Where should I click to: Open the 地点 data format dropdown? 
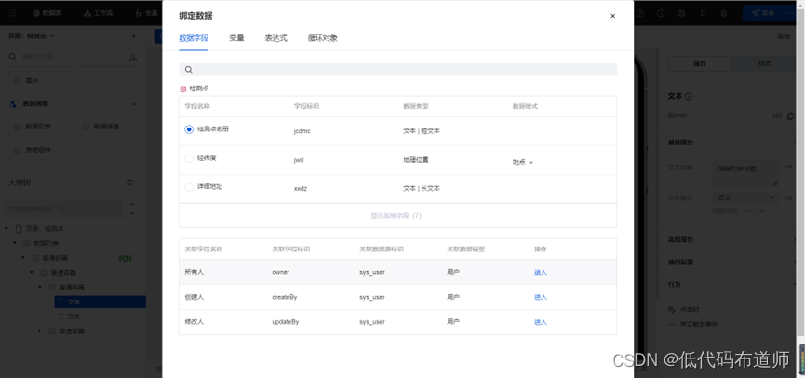pos(523,162)
